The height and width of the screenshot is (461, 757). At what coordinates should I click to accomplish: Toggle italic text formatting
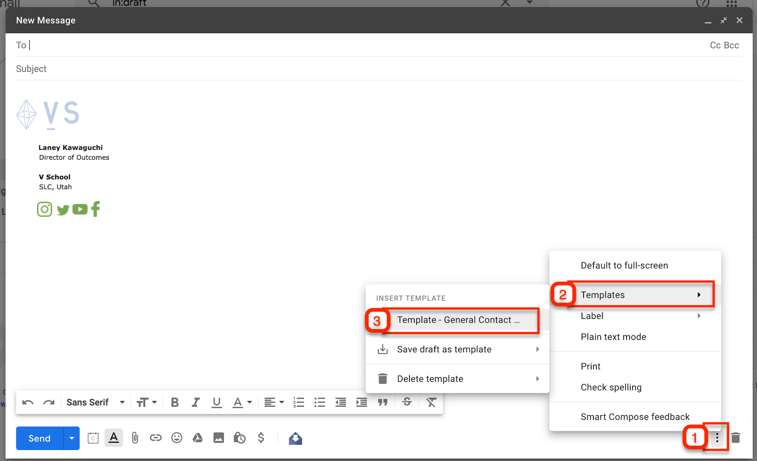[x=195, y=402]
